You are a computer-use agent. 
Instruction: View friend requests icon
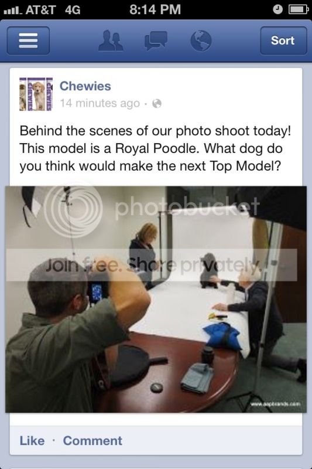[x=111, y=40]
